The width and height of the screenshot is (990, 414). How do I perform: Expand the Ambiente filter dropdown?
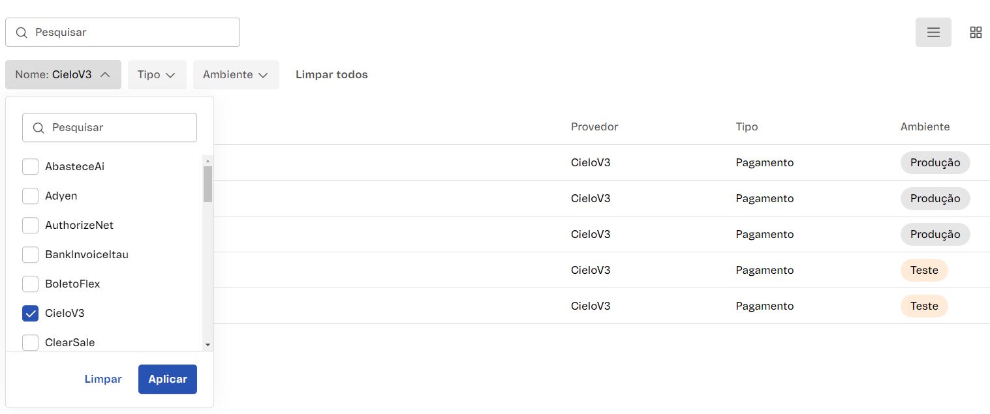[236, 75]
